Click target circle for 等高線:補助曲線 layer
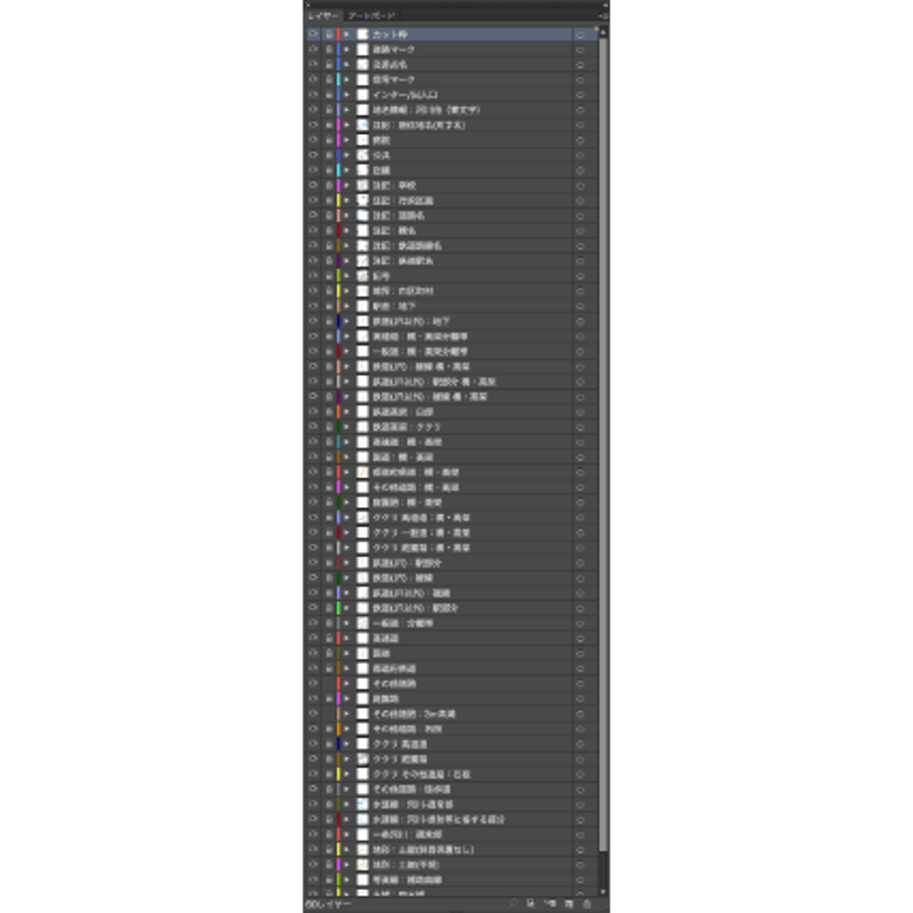913x913 pixels. [580, 880]
